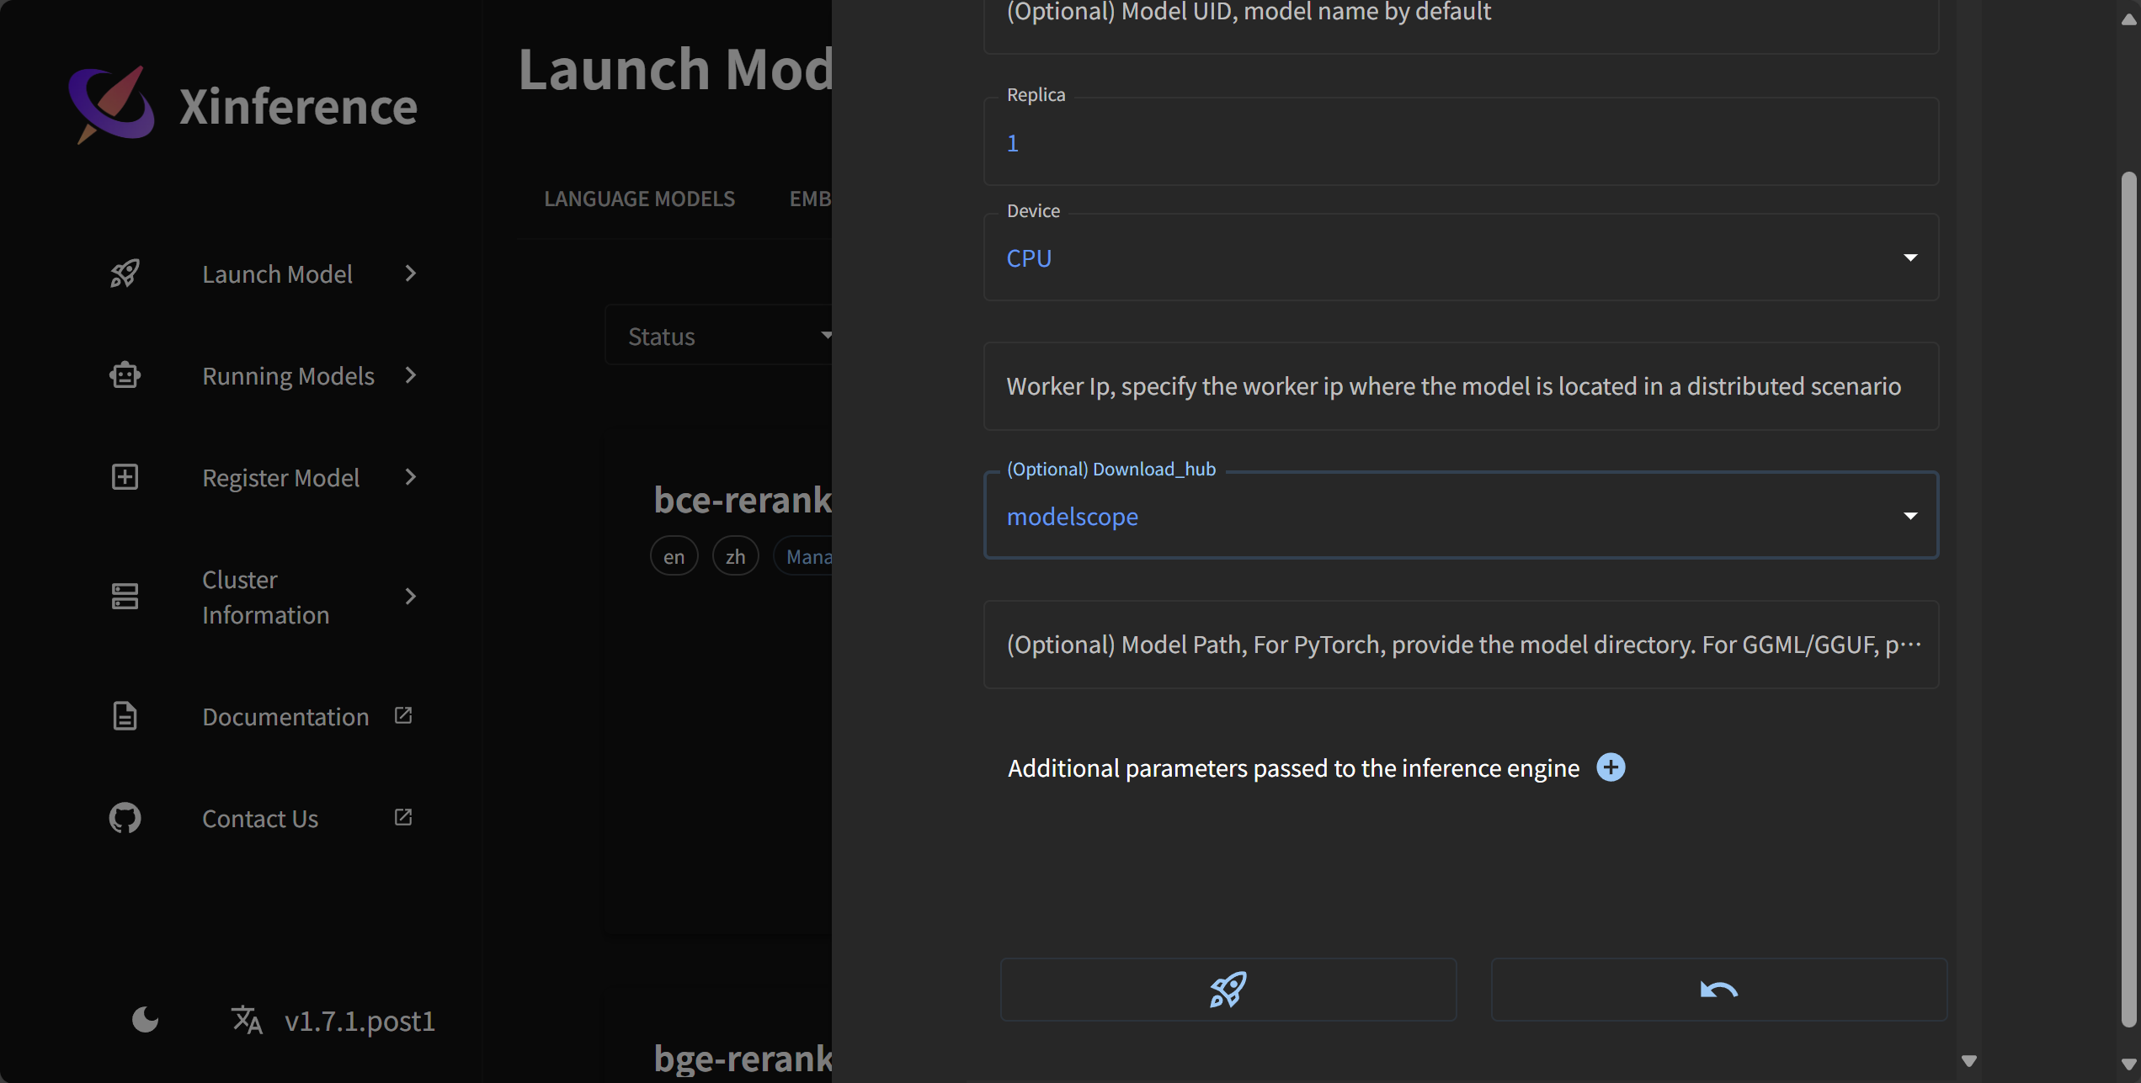Add additional inference engine parameter
Image resolution: width=2141 pixels, height=1083 pixels.
[1611, 767]
